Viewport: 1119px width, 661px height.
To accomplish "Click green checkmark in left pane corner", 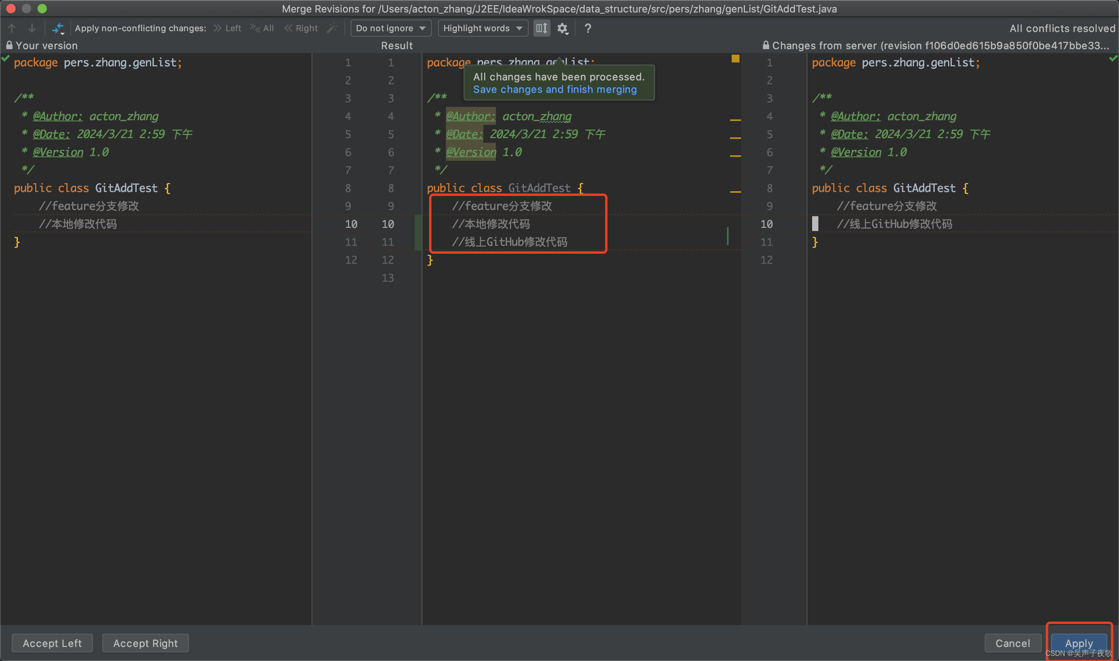I will coord(5,59).
